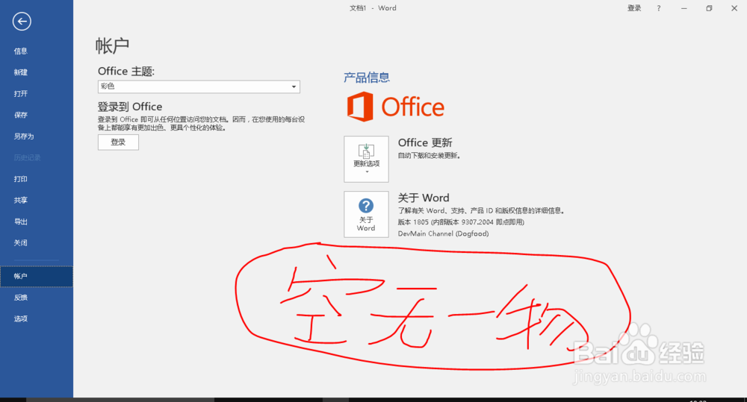
Task: Click 登录 in the title bar
Action: tap(634, 8)
